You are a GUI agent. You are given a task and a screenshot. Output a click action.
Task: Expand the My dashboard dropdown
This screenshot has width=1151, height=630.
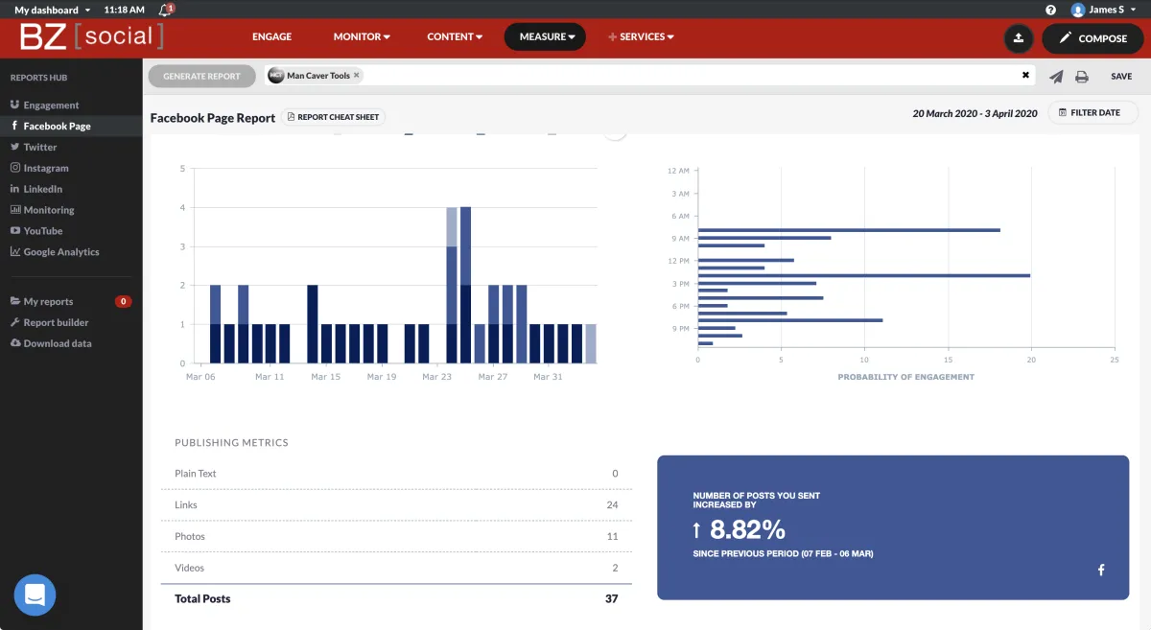[52, 10]
